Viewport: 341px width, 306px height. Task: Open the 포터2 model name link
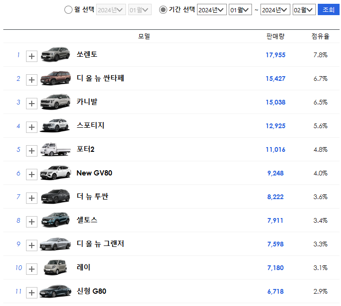click(x=85, y=149)
